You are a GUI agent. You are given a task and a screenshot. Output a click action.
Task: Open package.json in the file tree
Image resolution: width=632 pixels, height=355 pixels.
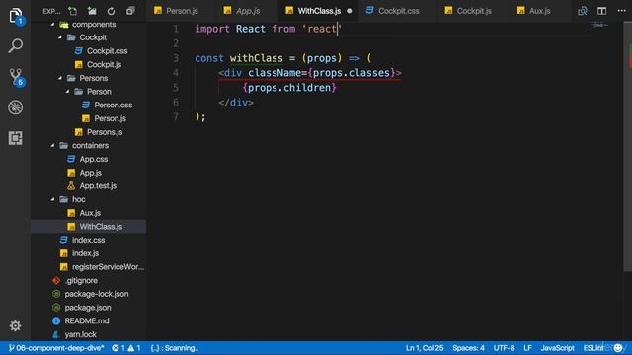point(89,308)
